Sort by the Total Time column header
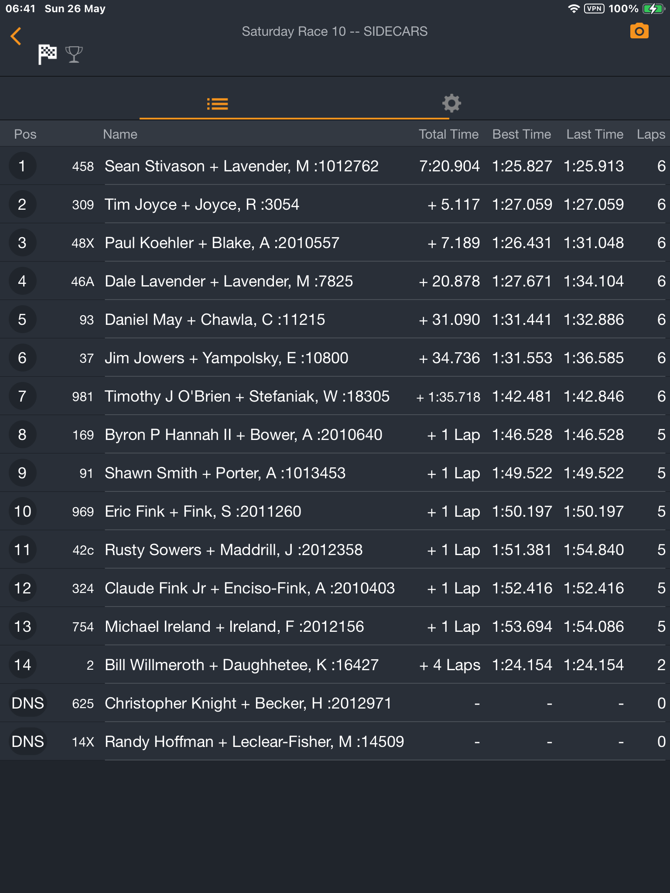 (448, 134)
